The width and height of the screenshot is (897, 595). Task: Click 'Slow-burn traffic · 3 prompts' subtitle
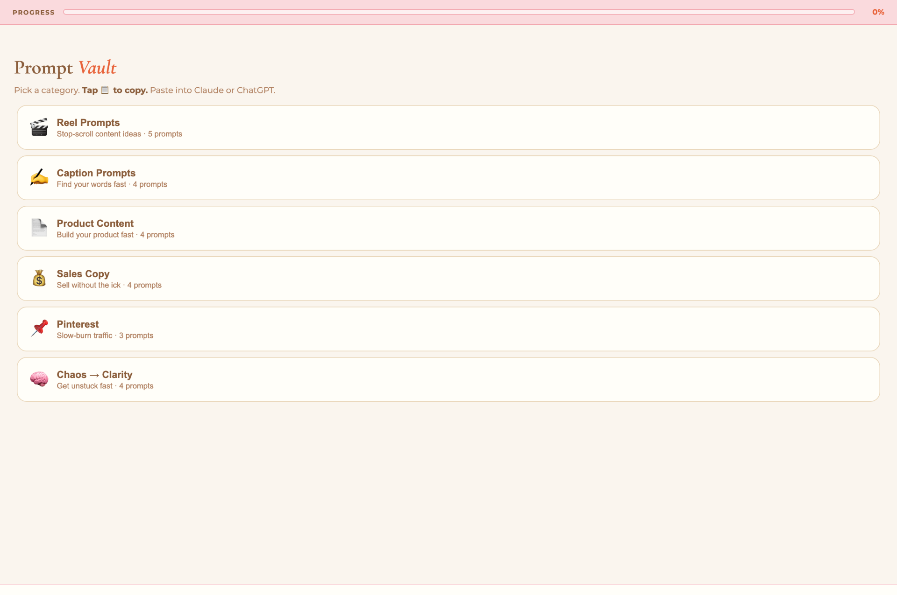pyautogui.click(x=105, y=336)
